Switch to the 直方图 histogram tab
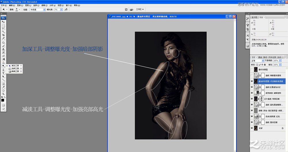288x152 pixels. (254, 18)
